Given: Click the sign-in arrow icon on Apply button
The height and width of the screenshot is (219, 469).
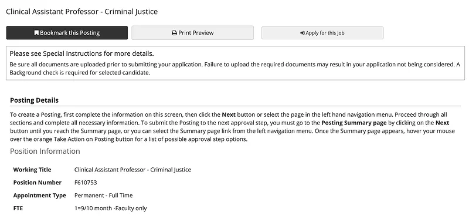Looking at the screenshot, I should point(303,33).
